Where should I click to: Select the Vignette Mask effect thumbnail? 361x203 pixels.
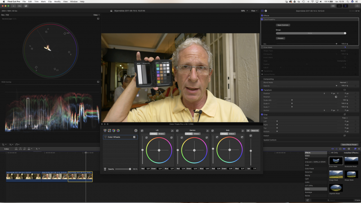coord(336,188)
